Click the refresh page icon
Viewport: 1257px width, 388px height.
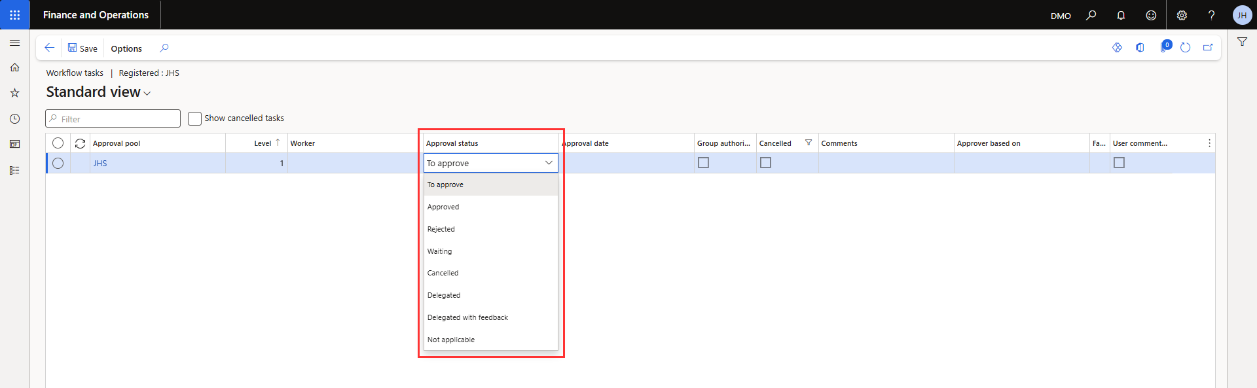point(1185,48)
